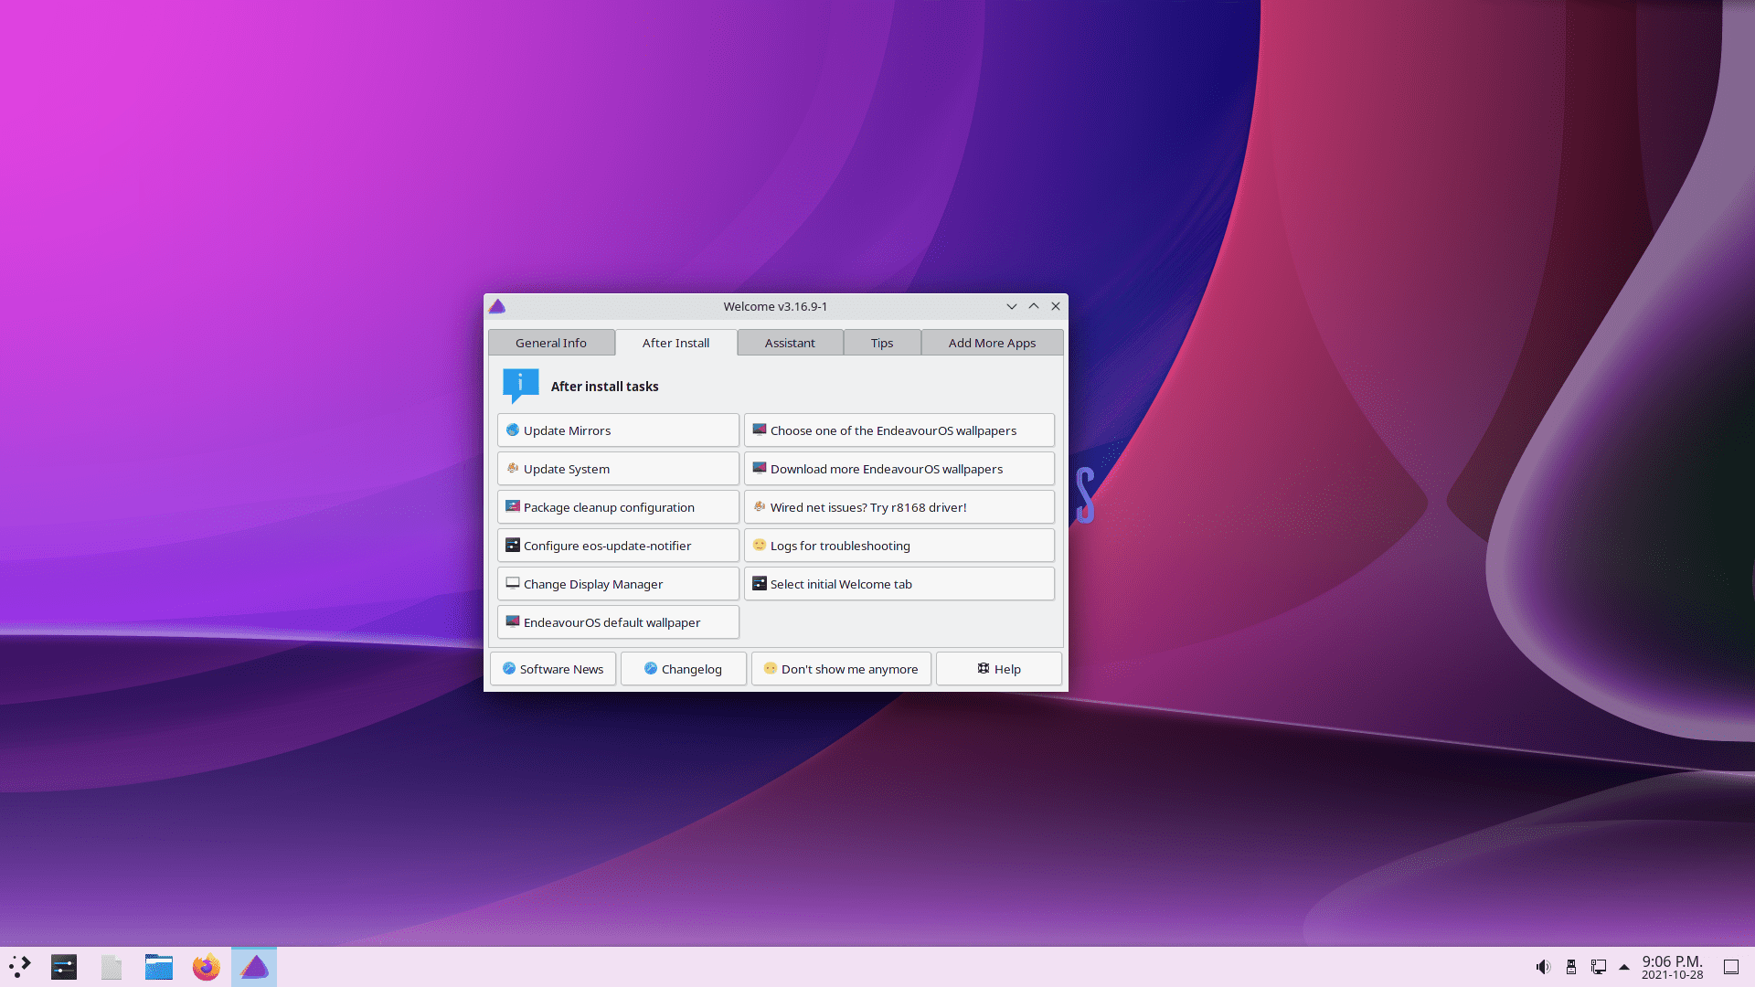Click Update System button
Viewport: 1755px width, 987px height.
[x=618, y=469]
